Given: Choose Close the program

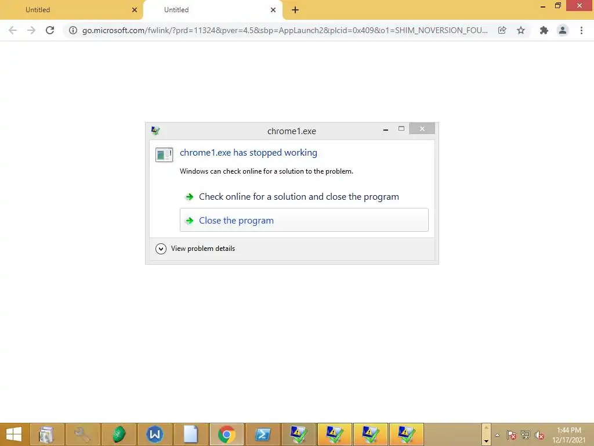Looking at the screenshot, I should [x=304, y=220].
